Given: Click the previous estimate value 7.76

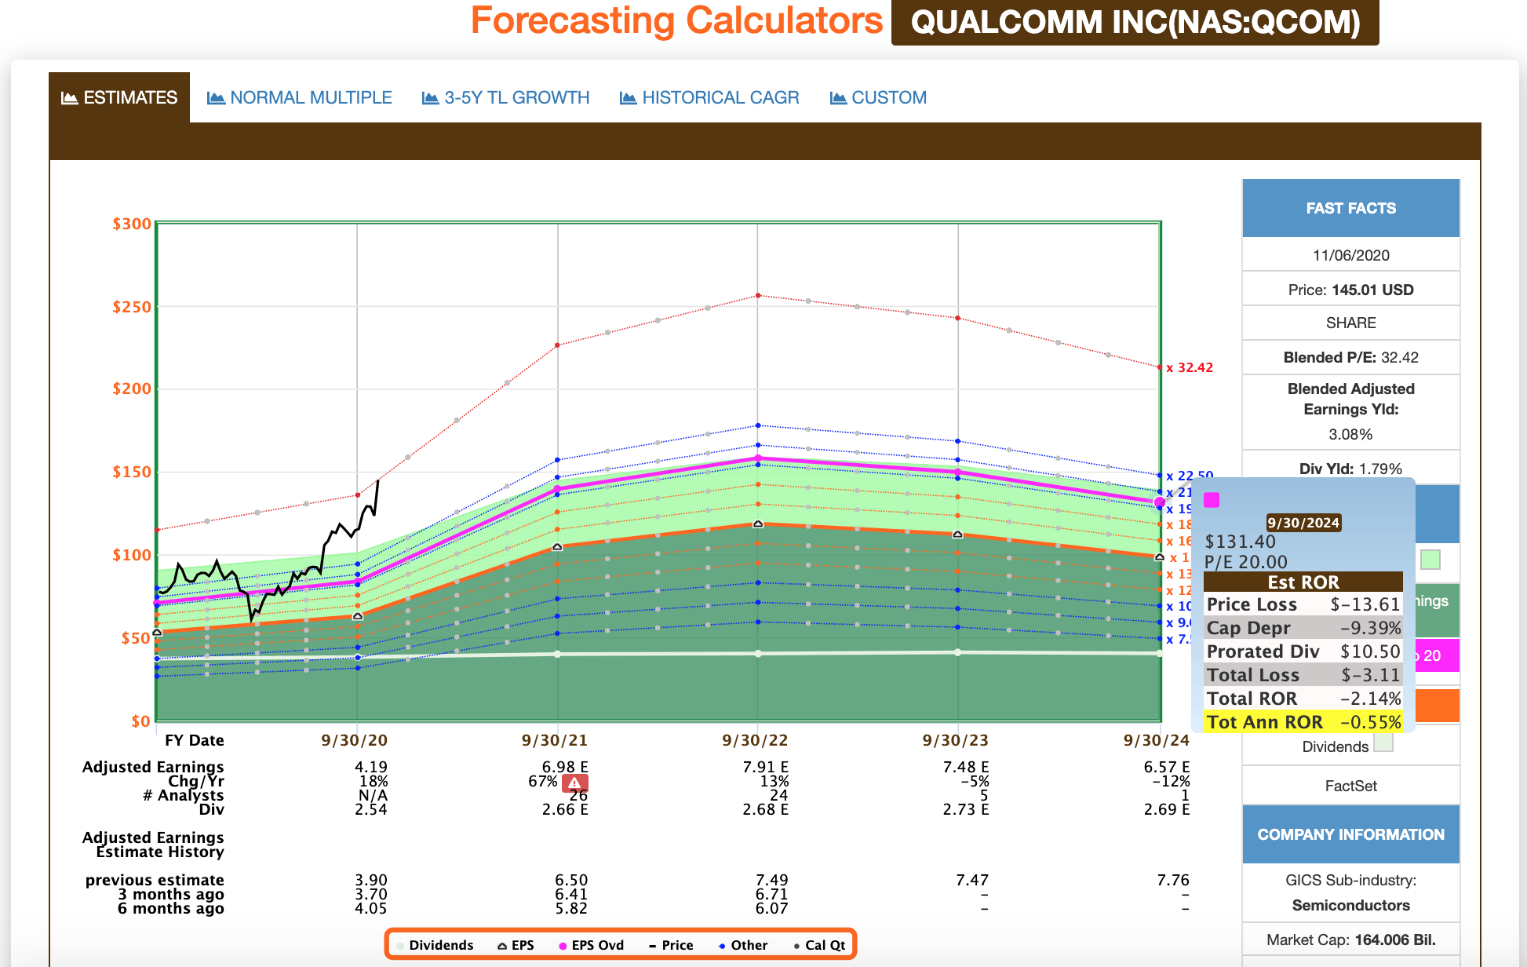Looking at the screenshot, I should [1173, 880].
